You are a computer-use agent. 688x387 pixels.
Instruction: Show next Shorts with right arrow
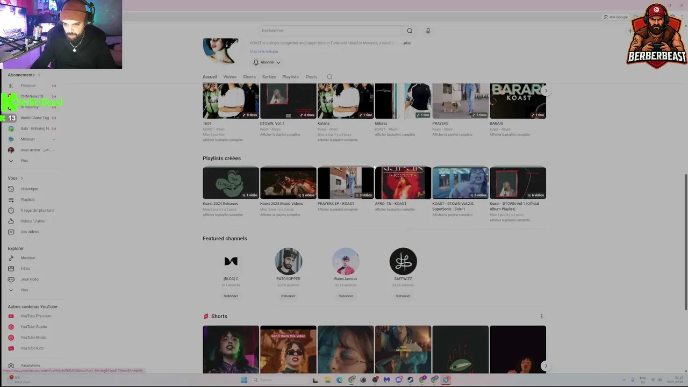pyautogui.click(x=546, y=366)
